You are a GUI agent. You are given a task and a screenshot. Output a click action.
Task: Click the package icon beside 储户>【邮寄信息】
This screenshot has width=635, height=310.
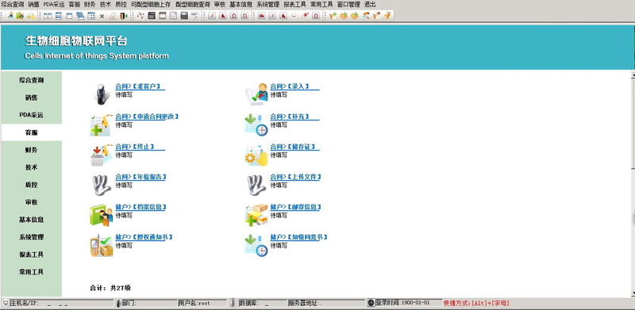click(256, 215)
